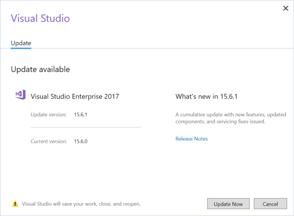Click the divider line between version rows

pos(86,127)
